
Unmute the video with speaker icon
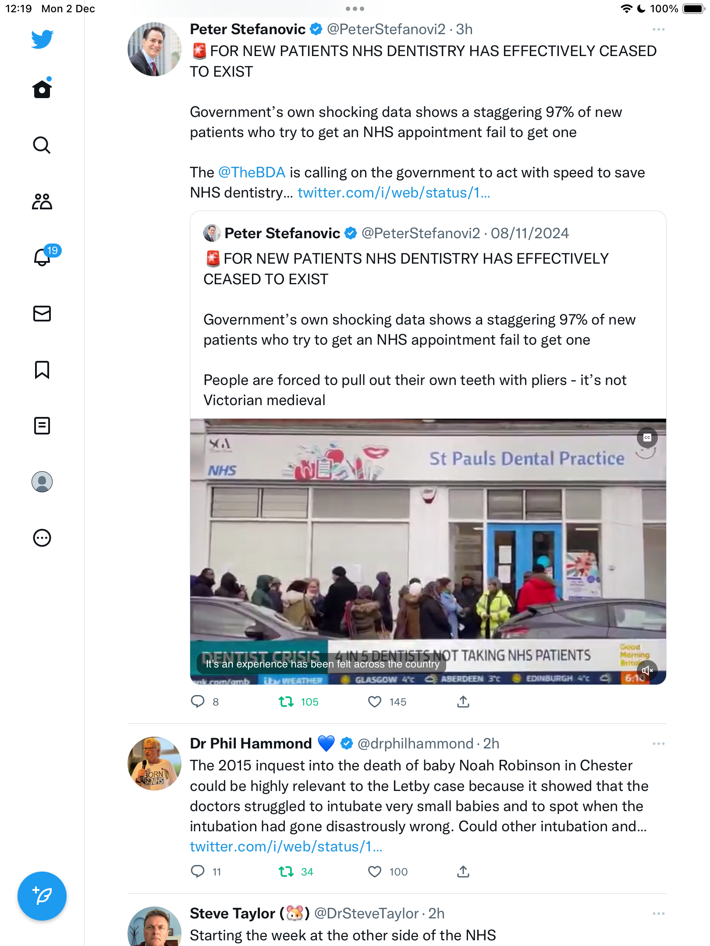point(647,670)
